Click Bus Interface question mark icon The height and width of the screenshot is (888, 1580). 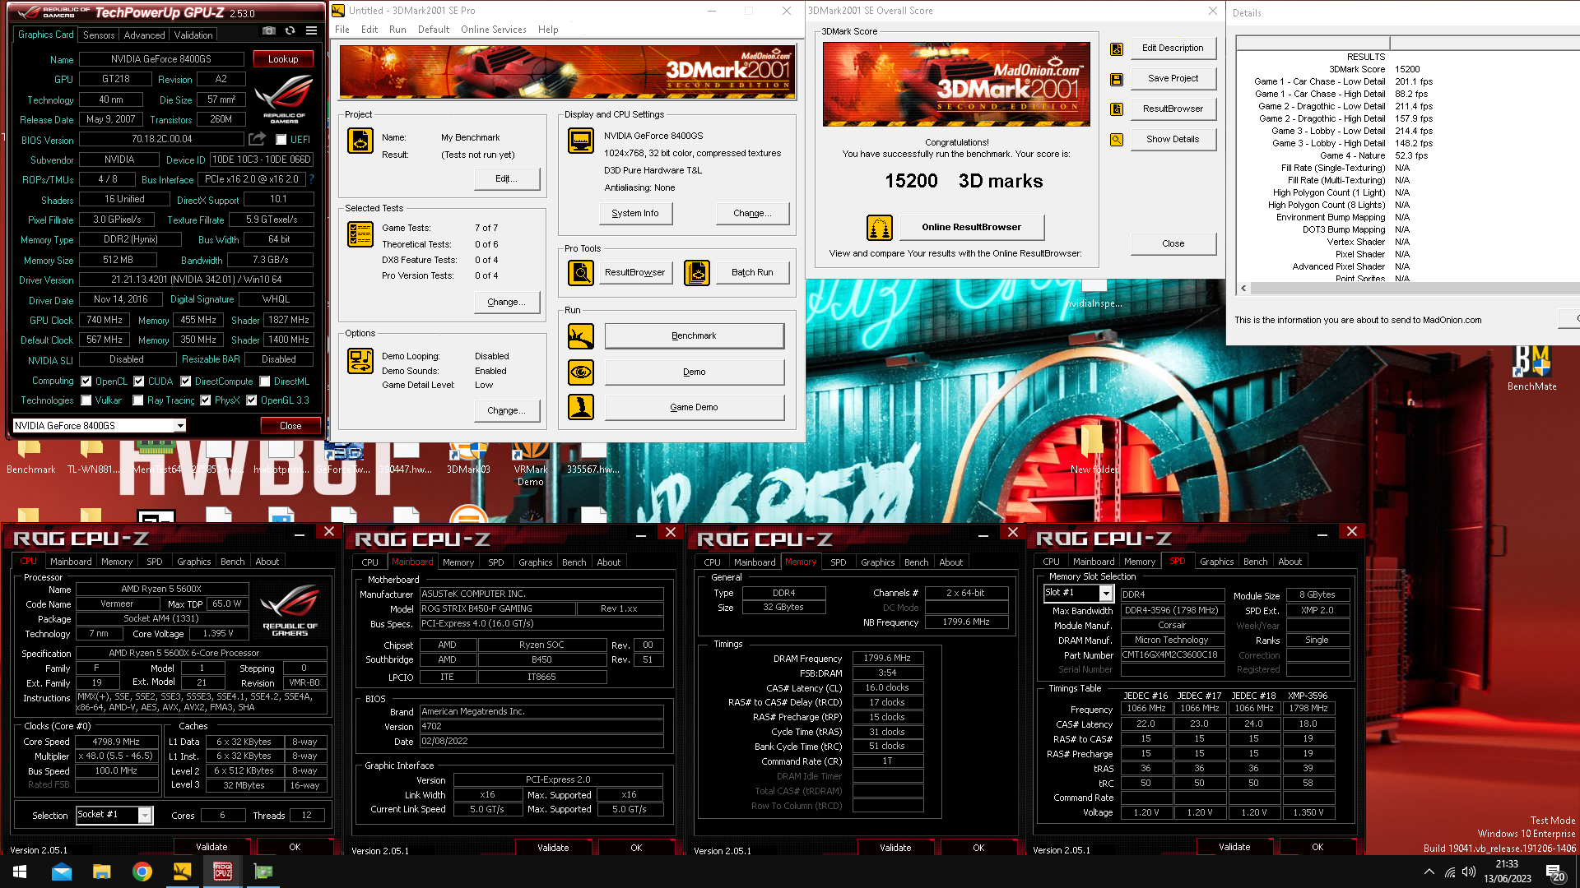311,179
